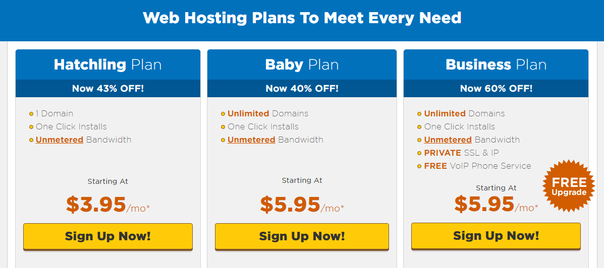
Task: Open Unmetered link in Baby Plan
Action: point(251,140)
